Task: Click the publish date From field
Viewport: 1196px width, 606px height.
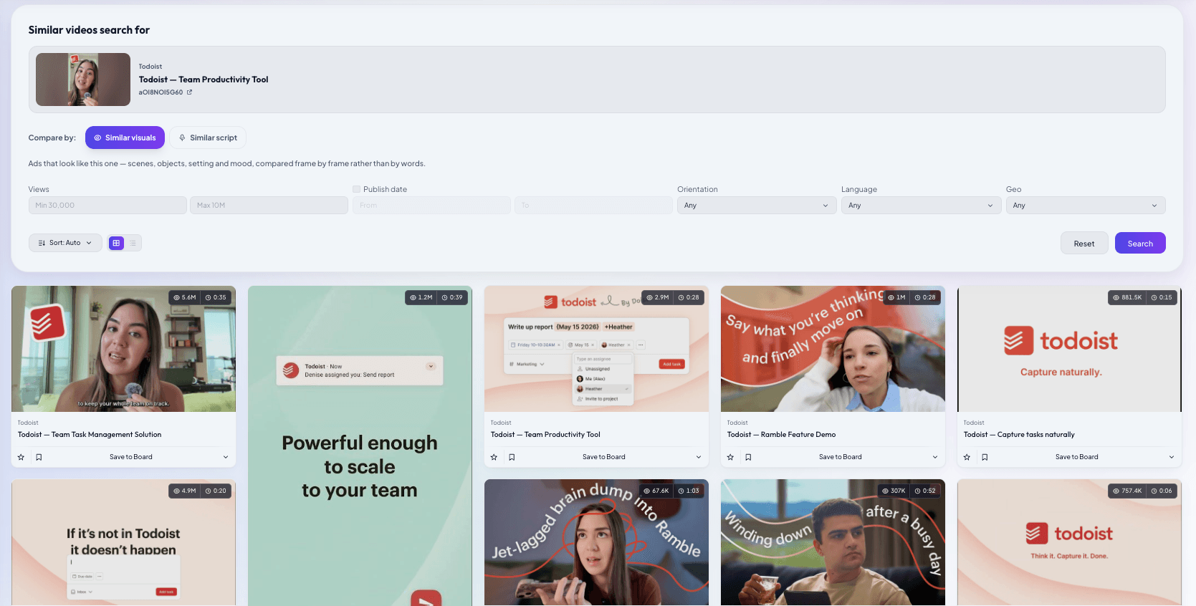Action: click(x=431, y=206)
